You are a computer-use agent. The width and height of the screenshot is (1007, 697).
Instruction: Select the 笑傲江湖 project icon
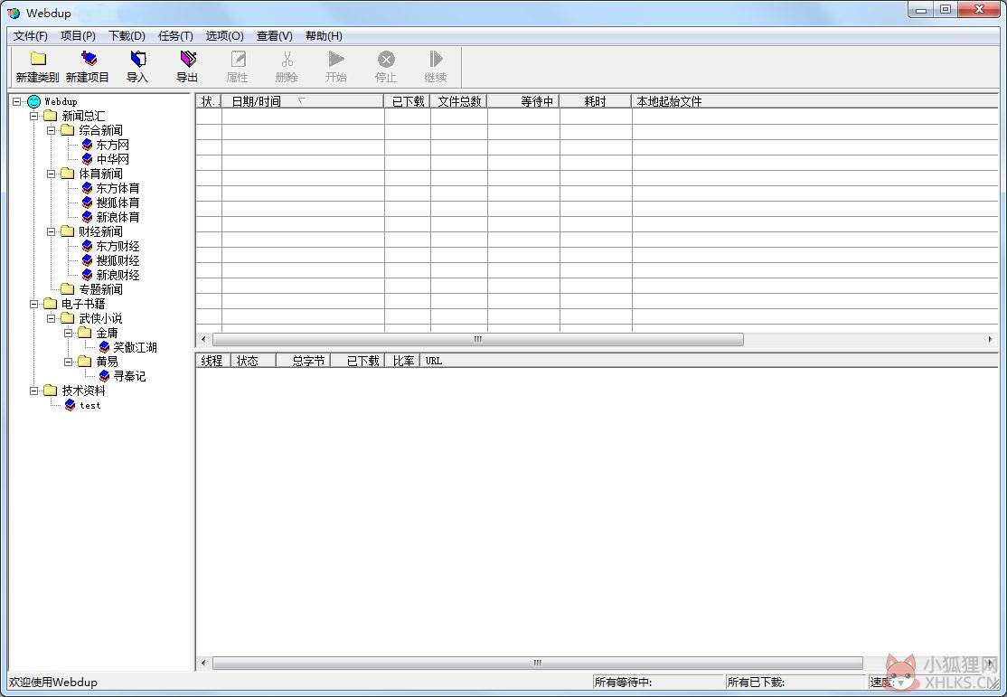click(105, 347)
